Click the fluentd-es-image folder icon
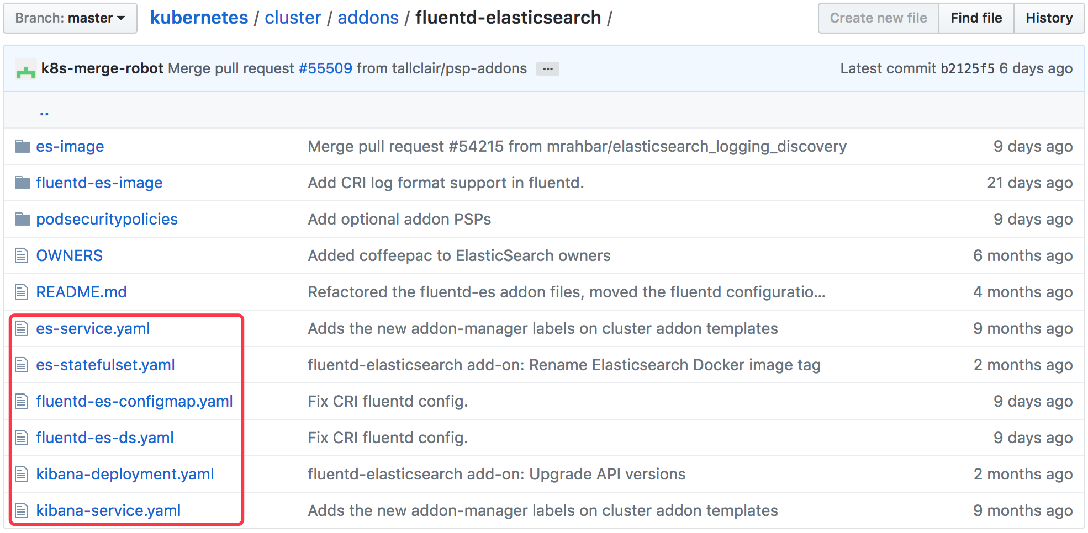Screen dimensions: 1088x533 pos(22,183)
